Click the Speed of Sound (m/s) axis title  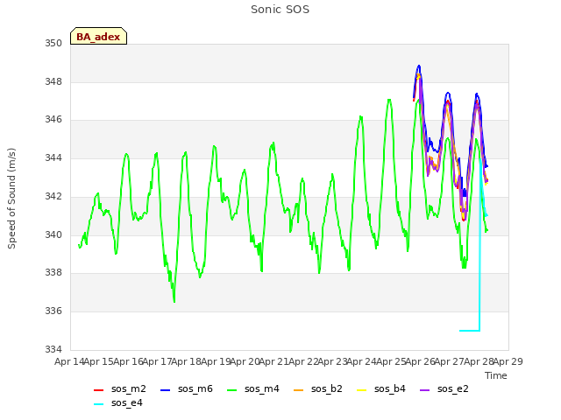click(11, 199)
